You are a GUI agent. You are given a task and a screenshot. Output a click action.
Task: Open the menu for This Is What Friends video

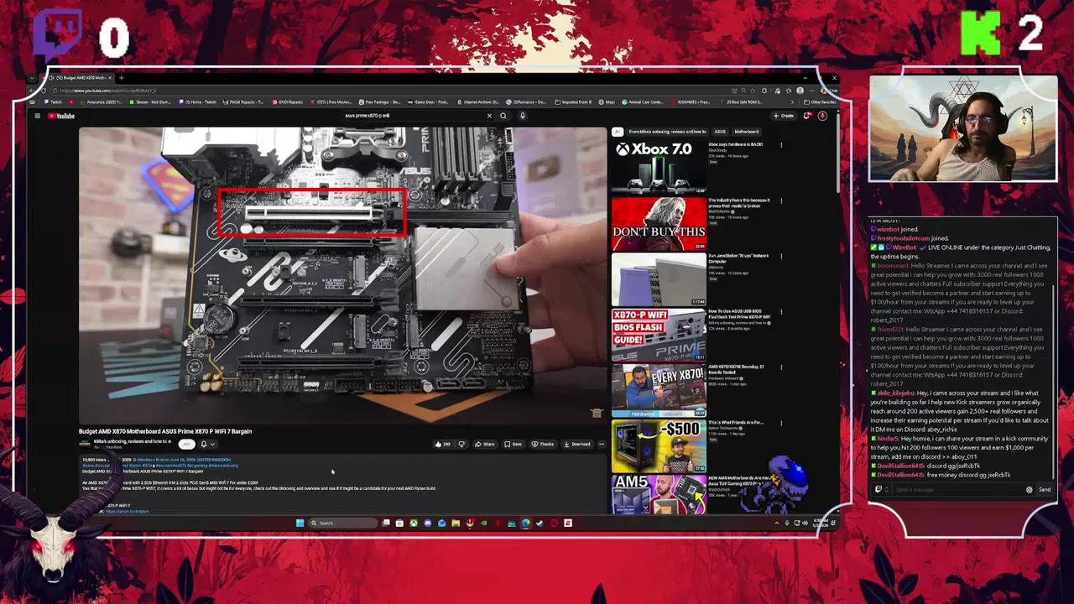coord(781,424)
